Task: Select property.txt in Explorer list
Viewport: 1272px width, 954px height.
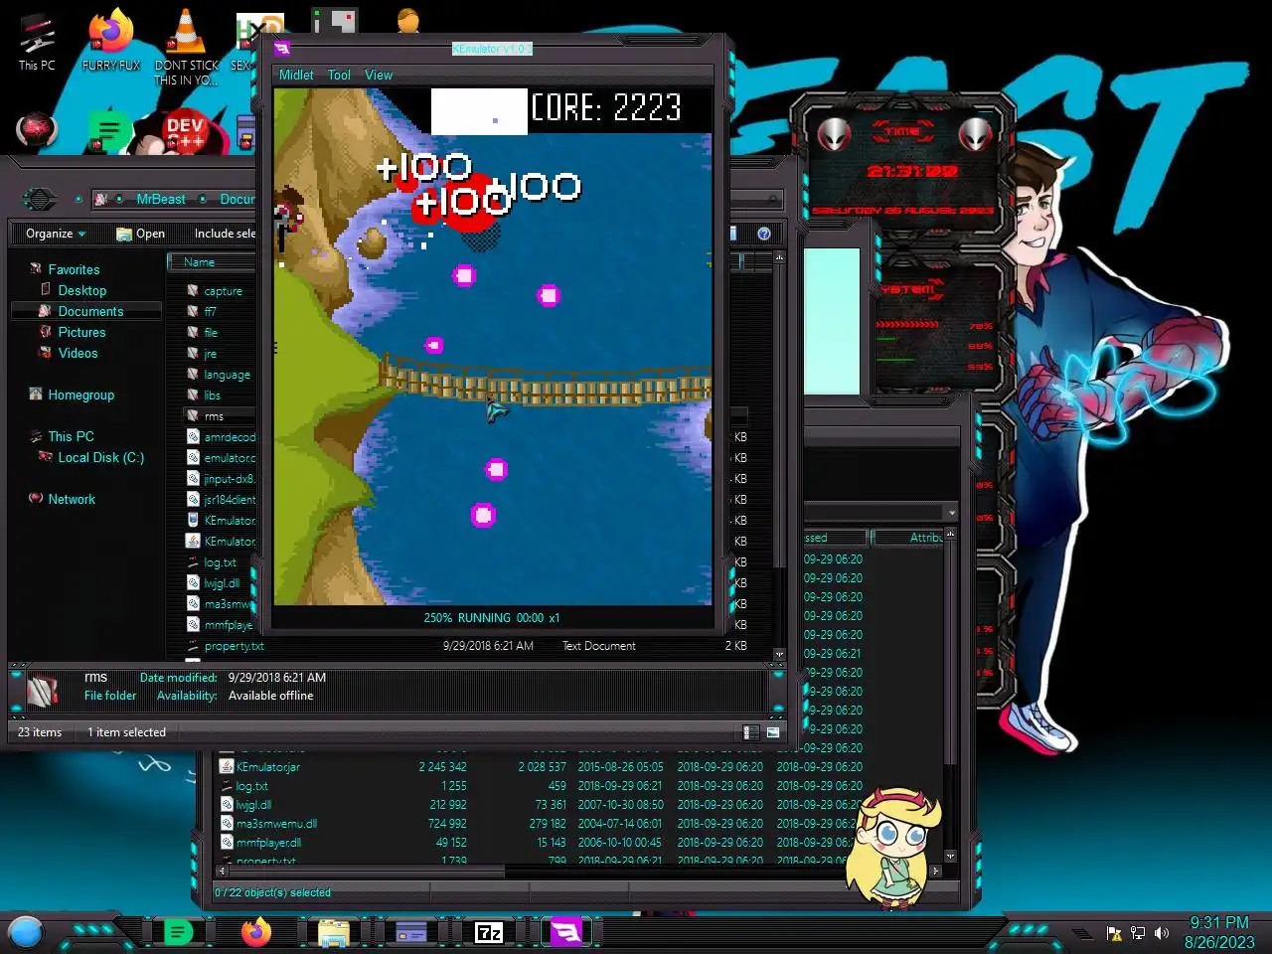Action: coord(234,646)
